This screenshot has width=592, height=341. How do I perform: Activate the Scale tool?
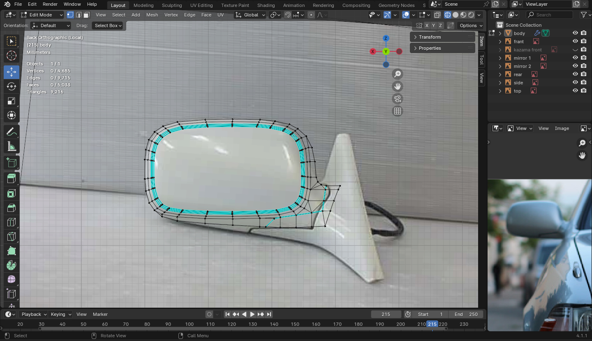coord(12,101)
